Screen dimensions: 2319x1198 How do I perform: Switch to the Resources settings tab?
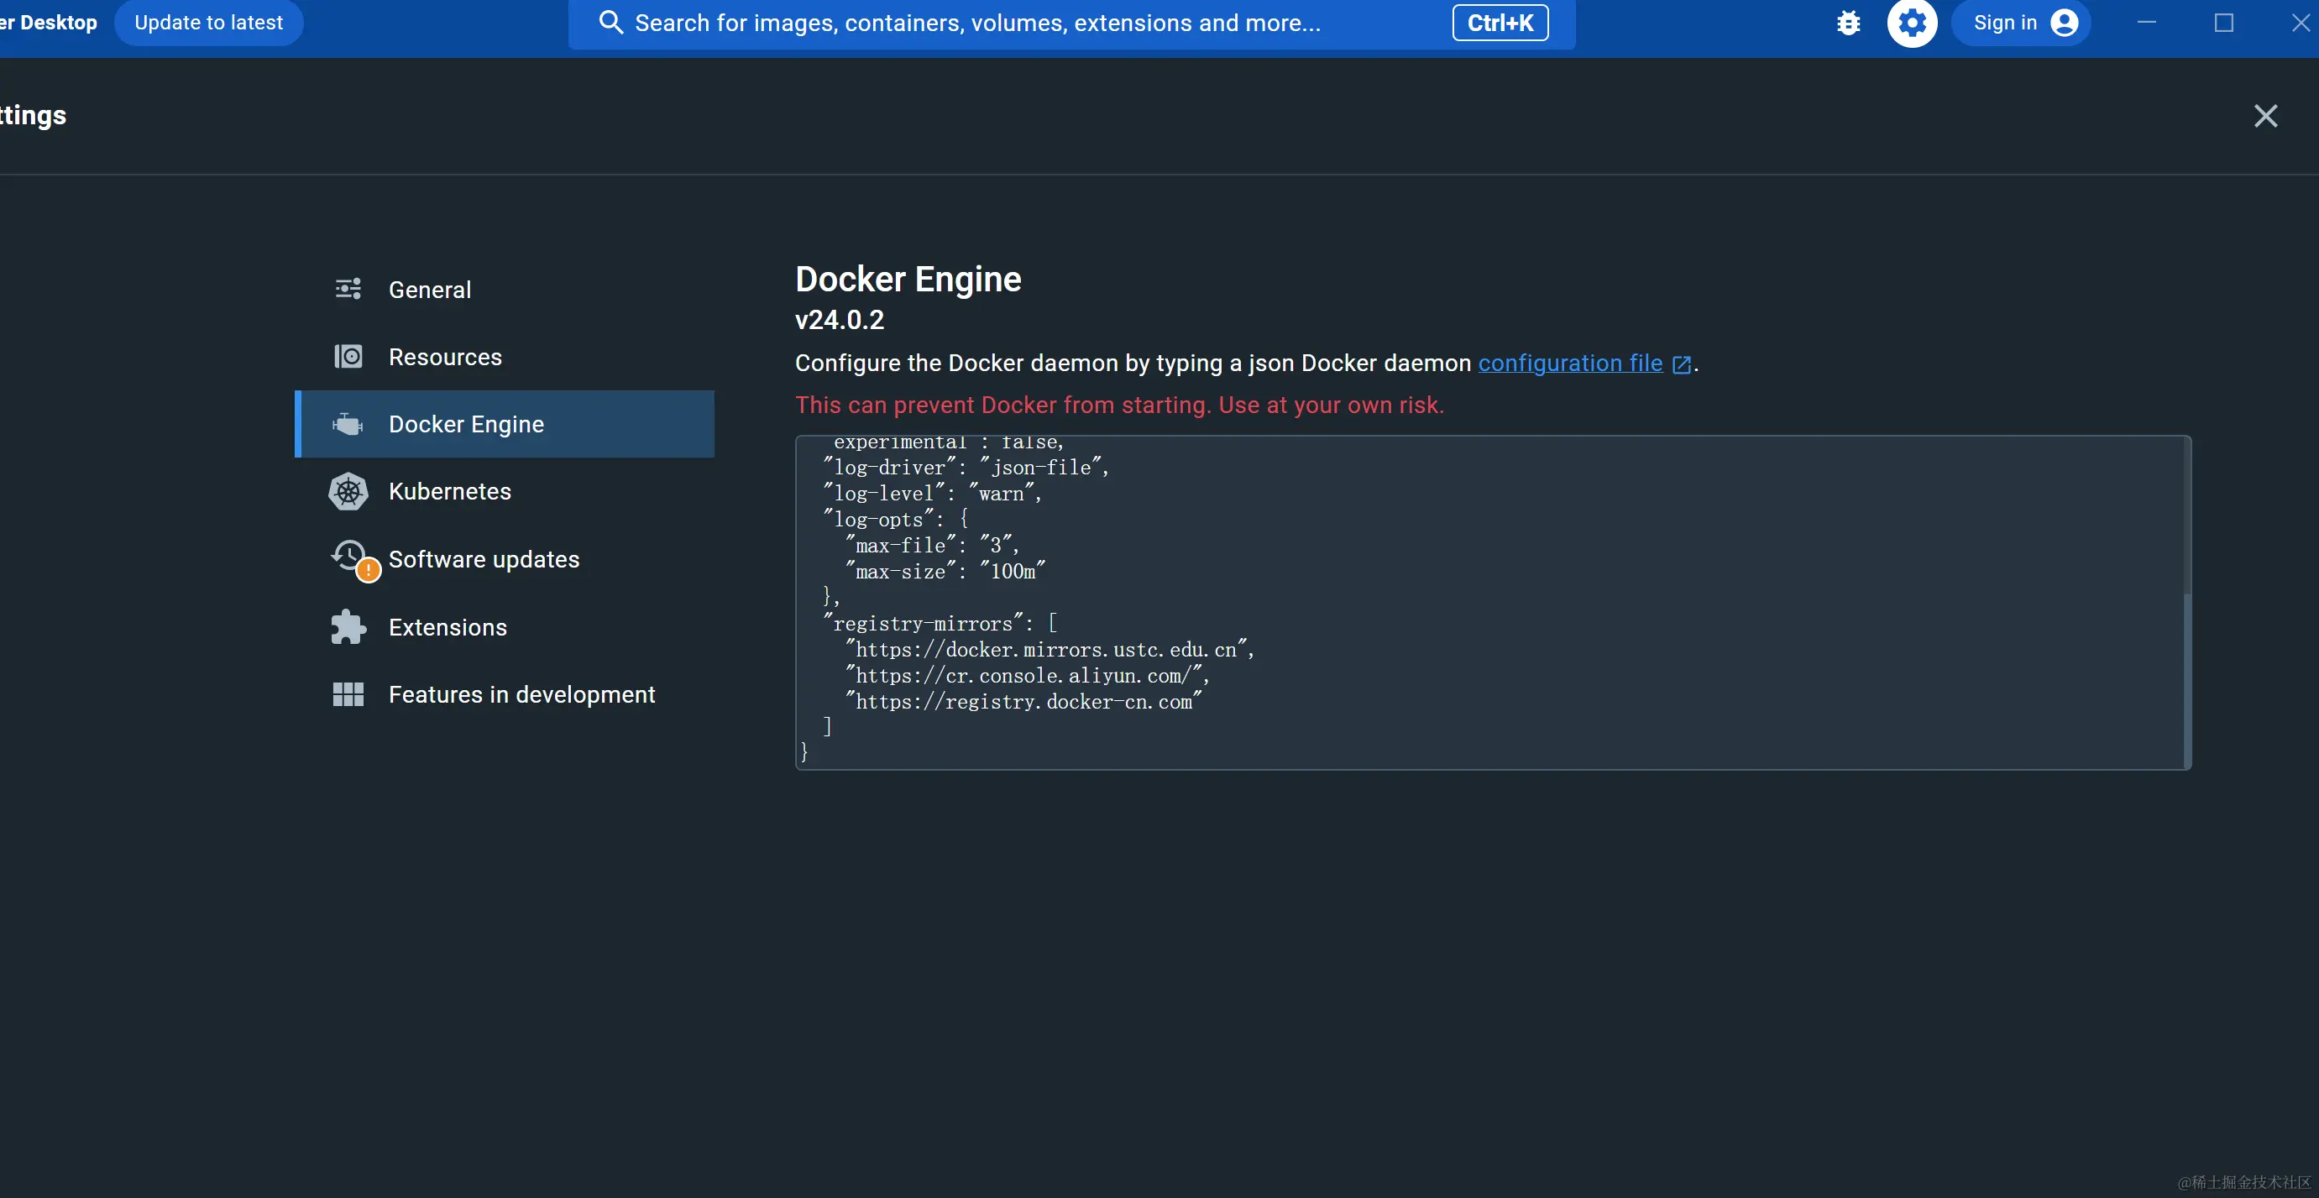[445, 357]
